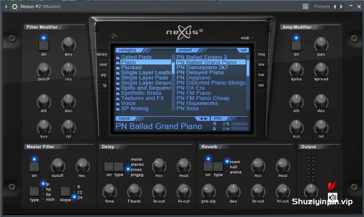The image size is (364, 217).
Task: Open the plugin settings gear icon
Action: pos(15,6)
